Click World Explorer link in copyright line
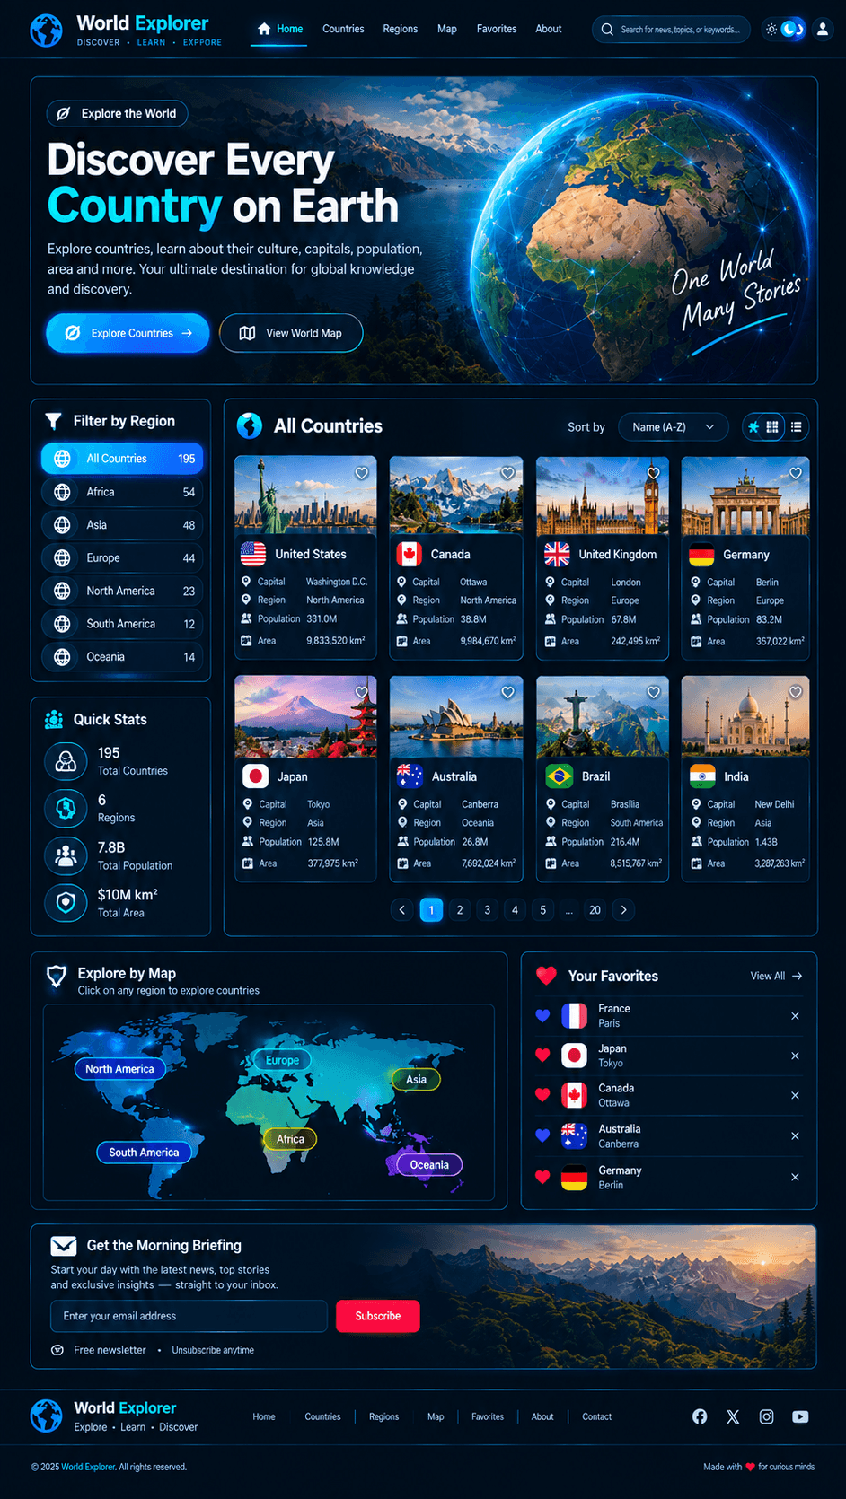Screen dimensions: 846x1499 88,1467
